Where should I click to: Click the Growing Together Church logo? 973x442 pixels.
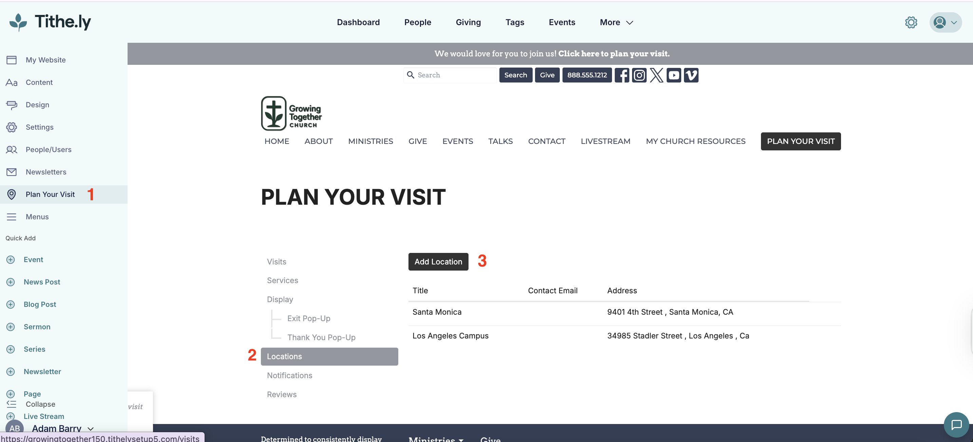point(291,113)
